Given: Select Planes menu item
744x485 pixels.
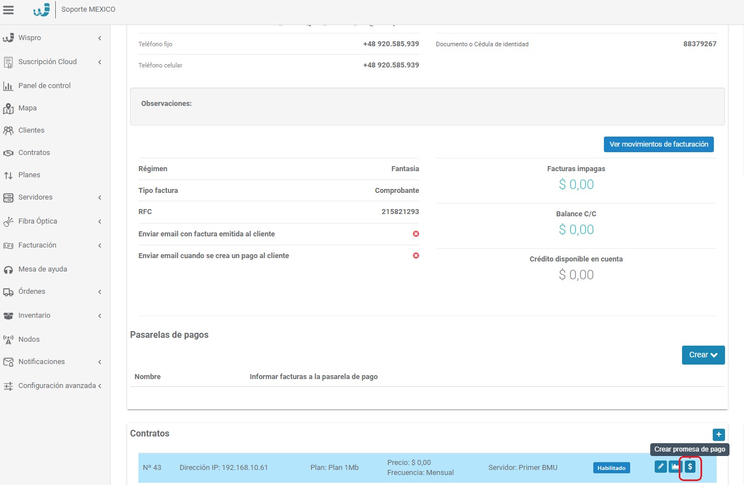Looking at the screenshot, I should pyautogui.click(x=29, y=175).
